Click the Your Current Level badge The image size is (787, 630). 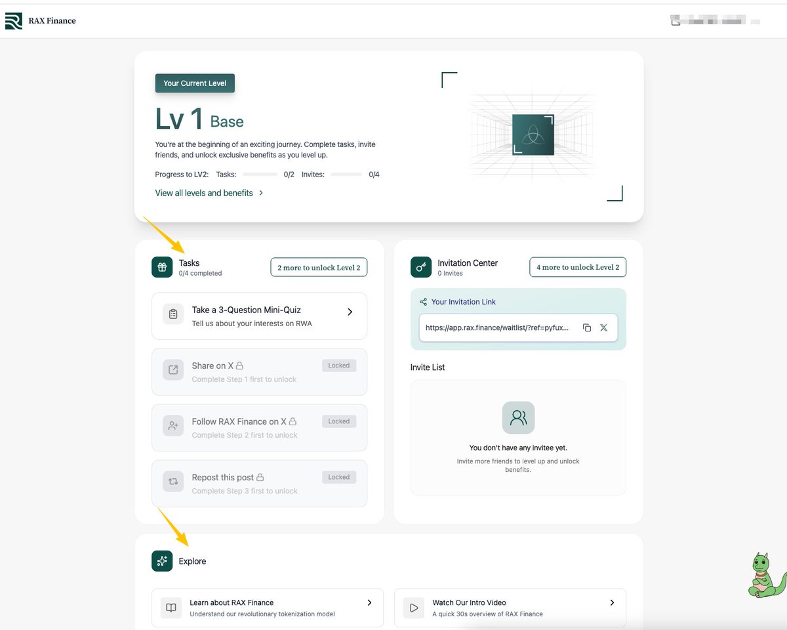click(195, 83)
